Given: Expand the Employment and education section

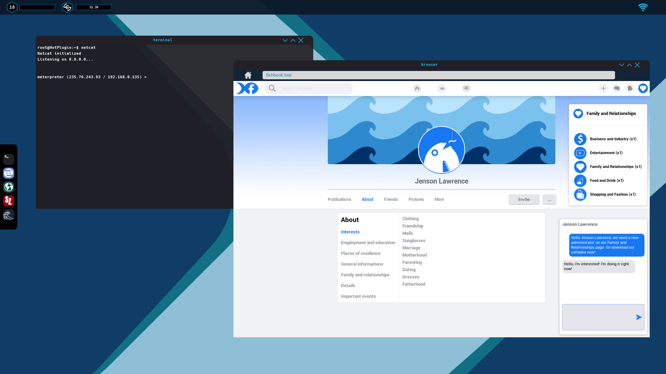Looking at the screenshot, I should pyautogui.click(x=368, y=242).
